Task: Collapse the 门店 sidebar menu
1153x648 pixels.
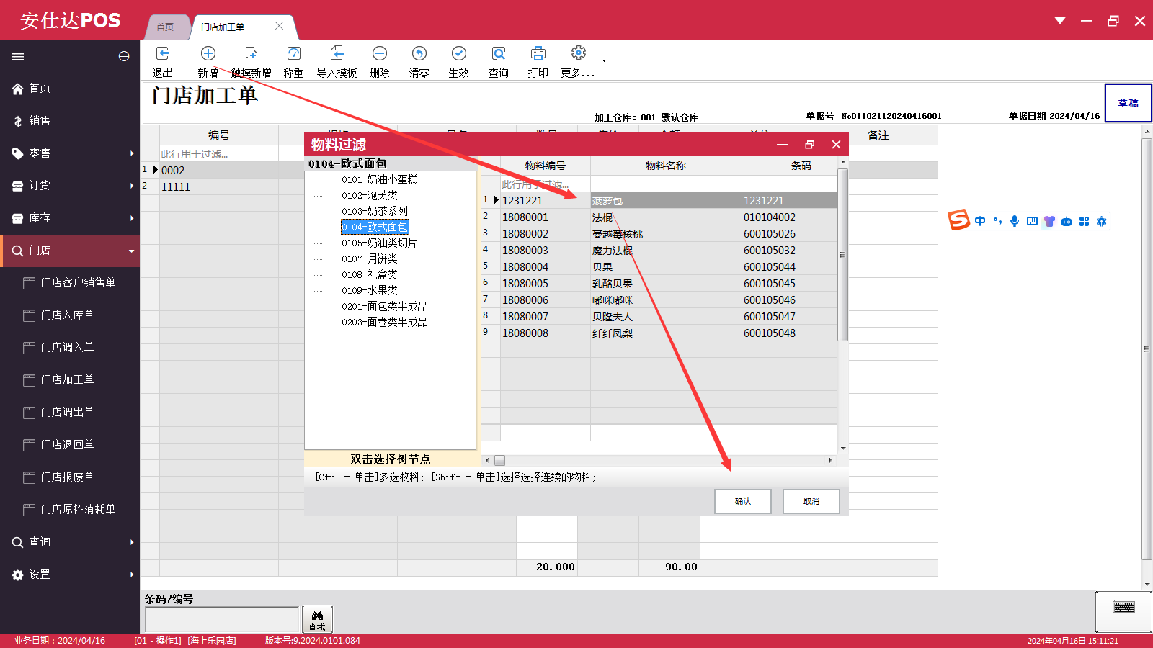Action: (x=70, y=251)
